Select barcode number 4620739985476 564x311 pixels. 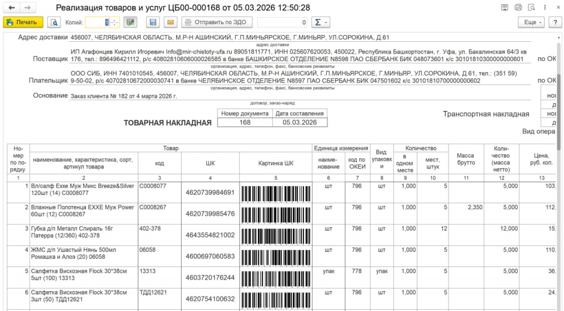pyautogui.click(x=210, y=214)
